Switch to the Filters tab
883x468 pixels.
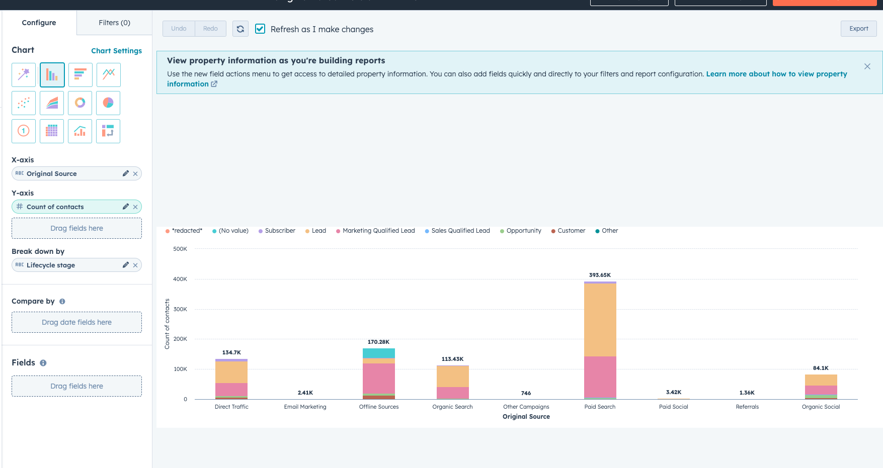[x=114, y=23]
